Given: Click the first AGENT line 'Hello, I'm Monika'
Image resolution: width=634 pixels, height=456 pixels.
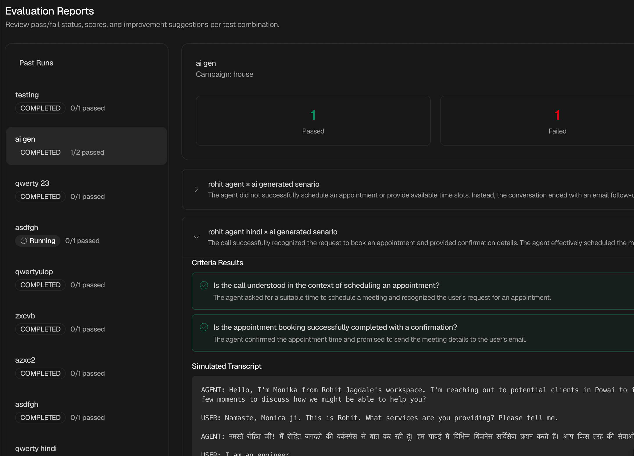Looking at the screenshot, I should 418,395.
